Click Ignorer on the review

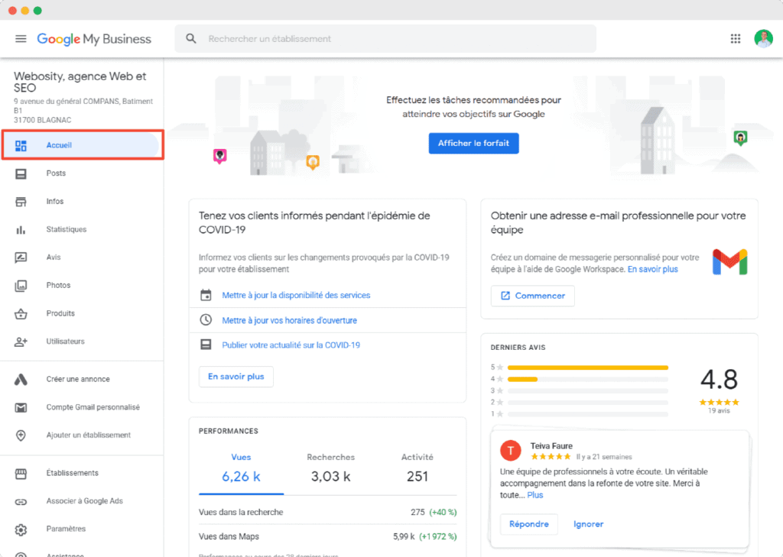click(588, 524)
